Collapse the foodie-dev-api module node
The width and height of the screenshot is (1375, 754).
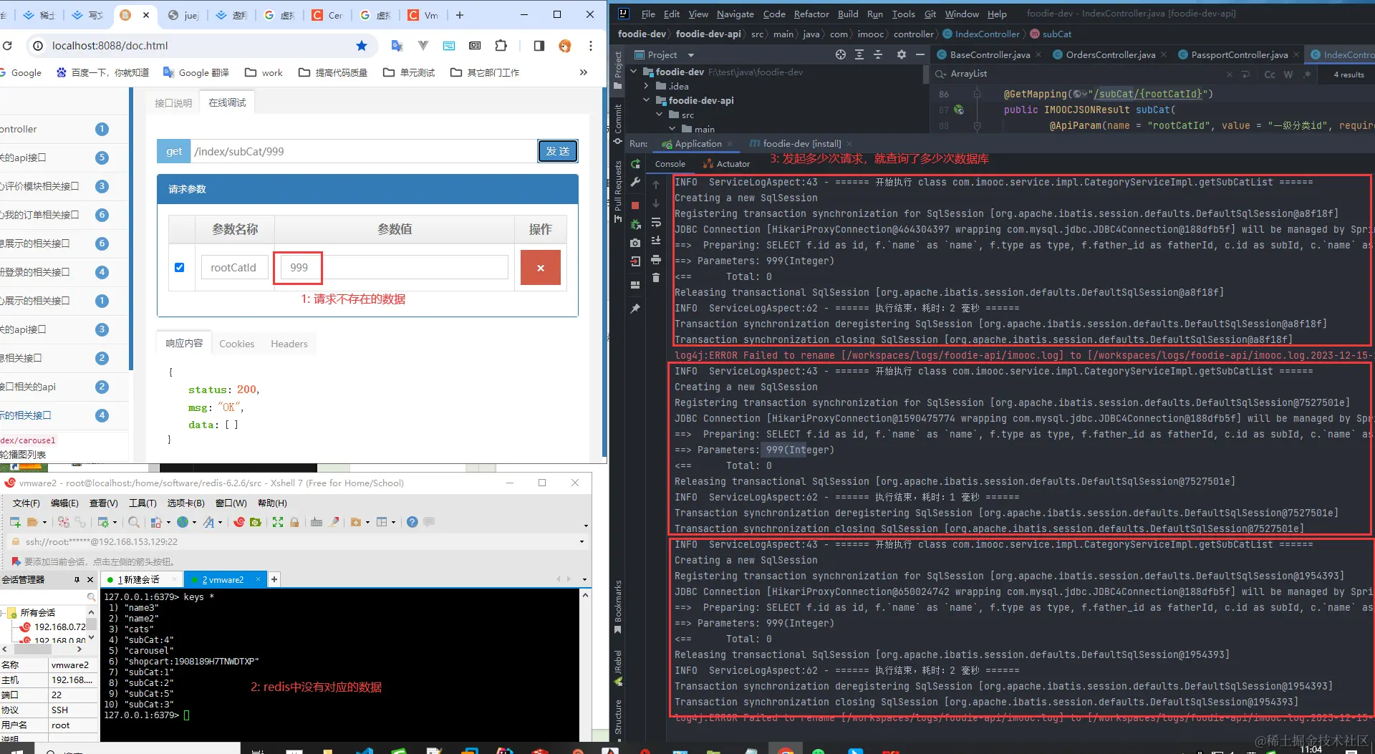647,100
